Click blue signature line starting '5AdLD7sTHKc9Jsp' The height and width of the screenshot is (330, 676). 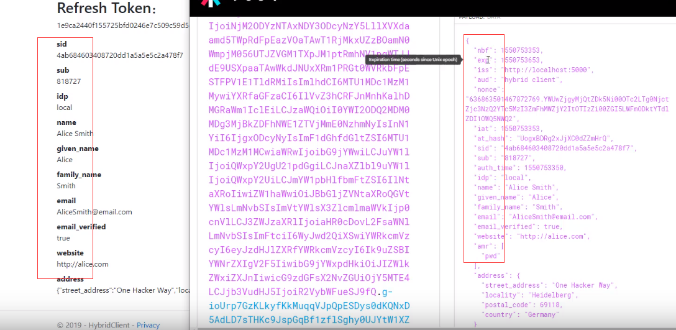(309, 319)
